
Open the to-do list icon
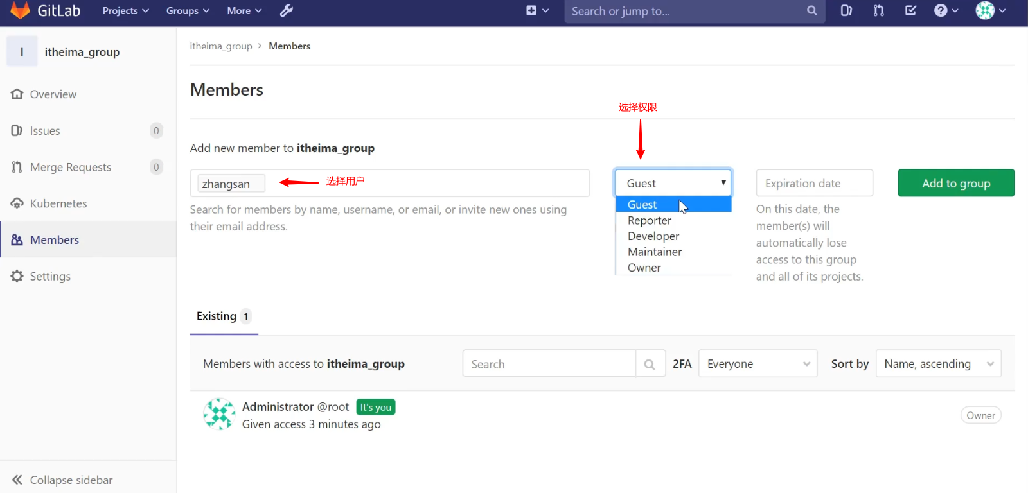(910, 10)
